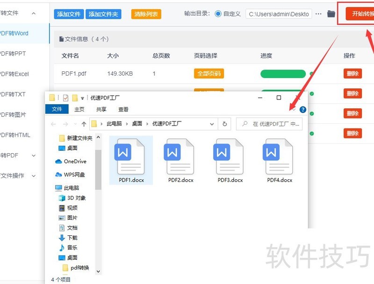This screenshot has width=374, height=284.
Task: Select the PDF2.docx file
Action: pos(180,160)
